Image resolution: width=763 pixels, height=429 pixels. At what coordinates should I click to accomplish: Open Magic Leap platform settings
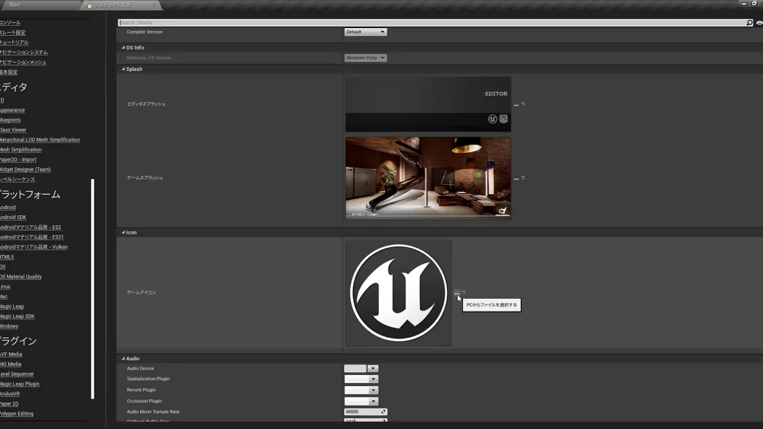coord(12,307)
